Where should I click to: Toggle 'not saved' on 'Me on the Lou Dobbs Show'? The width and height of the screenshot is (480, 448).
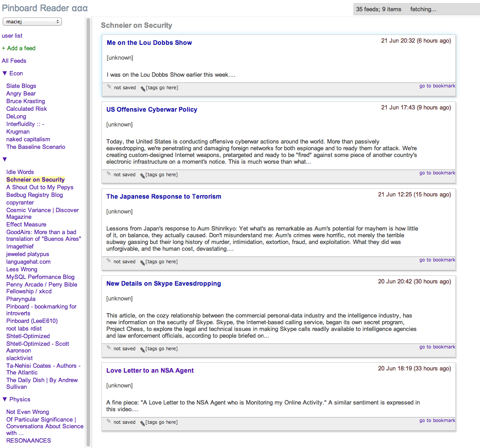[125, 87]
